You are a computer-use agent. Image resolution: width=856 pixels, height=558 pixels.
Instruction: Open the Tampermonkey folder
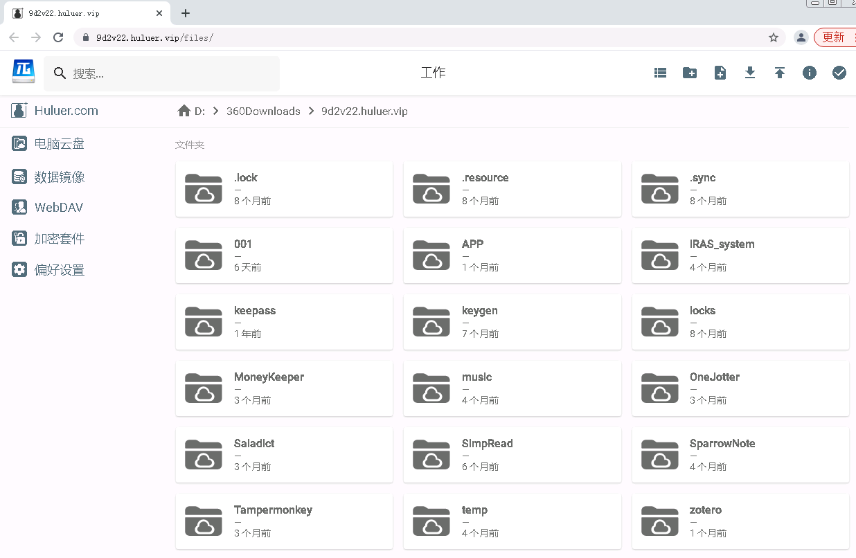284,521
